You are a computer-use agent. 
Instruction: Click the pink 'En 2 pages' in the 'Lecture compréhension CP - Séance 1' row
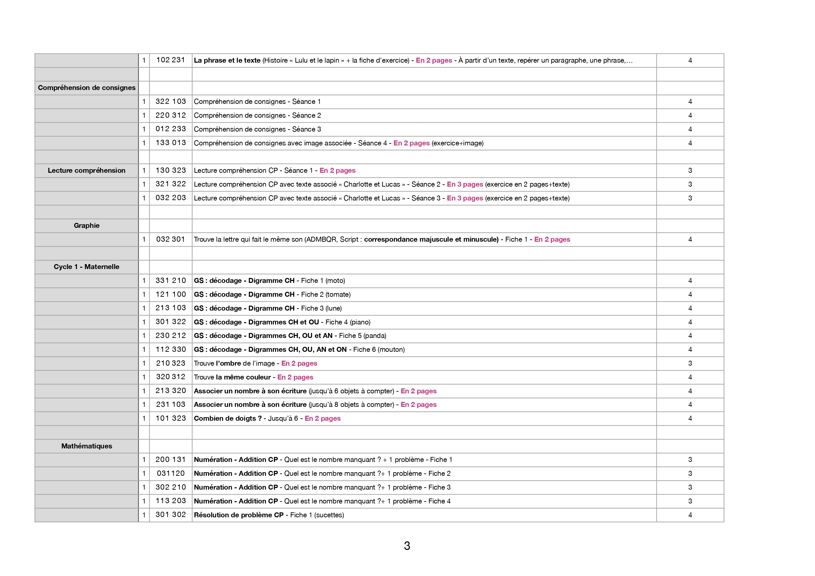[337, 170]
